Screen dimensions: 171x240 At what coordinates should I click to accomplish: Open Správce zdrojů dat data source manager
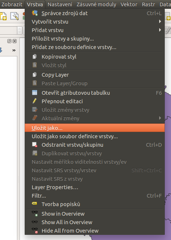[95, 13]
